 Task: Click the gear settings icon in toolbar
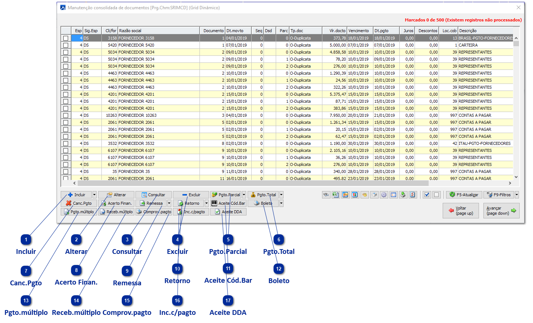384,195
